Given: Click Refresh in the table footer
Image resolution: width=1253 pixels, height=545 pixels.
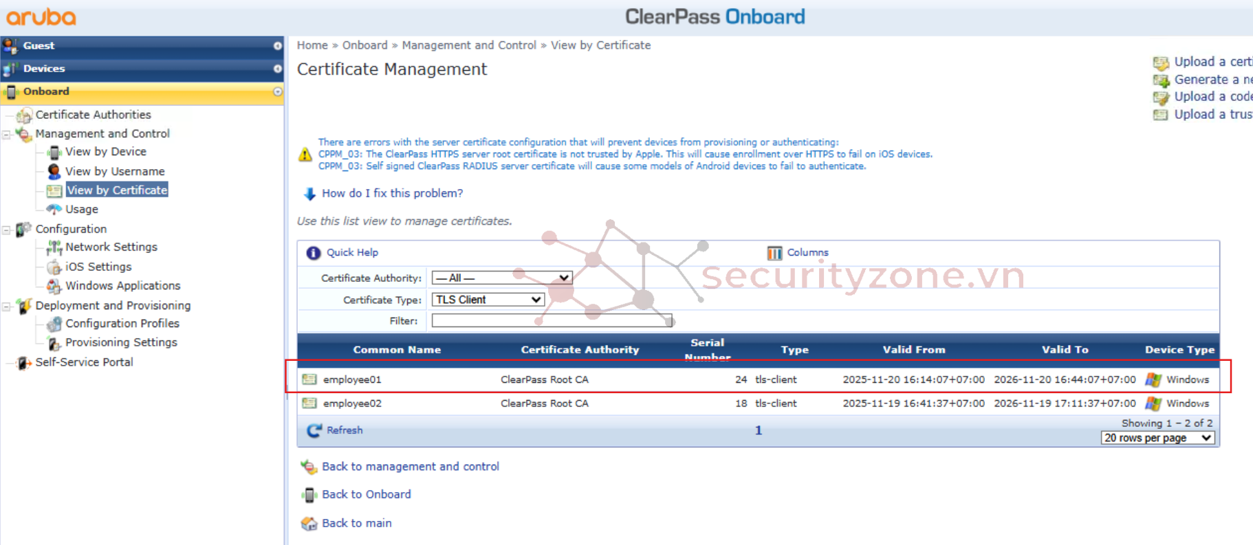Looking at the screenshot, I should 345,430.
